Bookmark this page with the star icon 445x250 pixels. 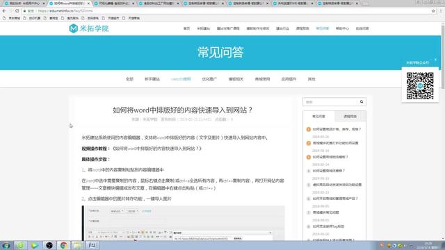point(433,11)
